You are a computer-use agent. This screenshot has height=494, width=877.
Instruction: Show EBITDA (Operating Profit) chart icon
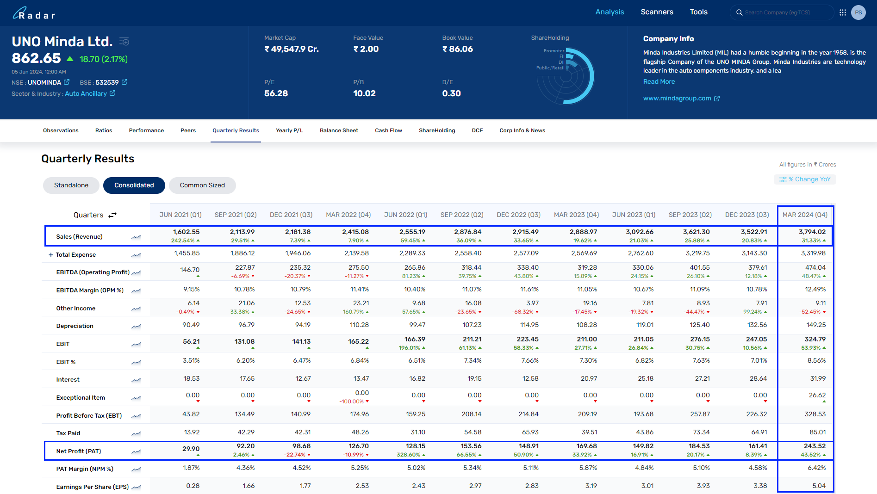136,272
